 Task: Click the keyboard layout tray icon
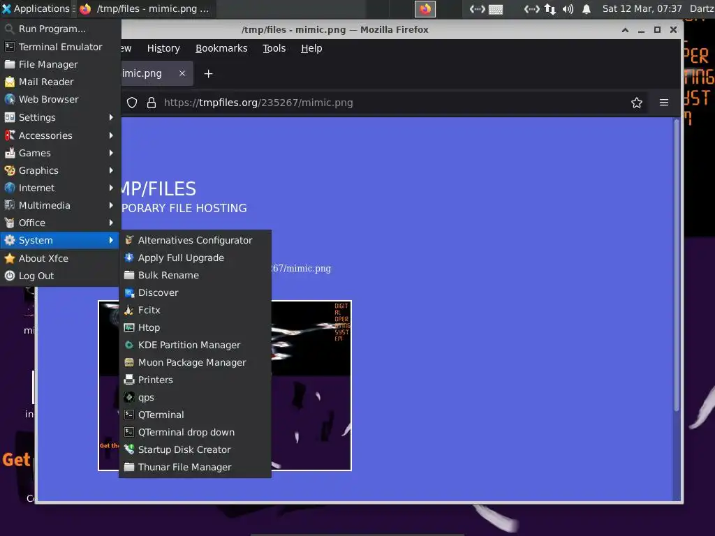(496, 9)
